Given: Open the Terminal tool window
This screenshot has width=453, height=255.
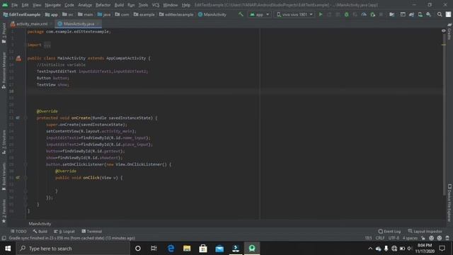Looking at the screenshot, I should click(91, 232).
